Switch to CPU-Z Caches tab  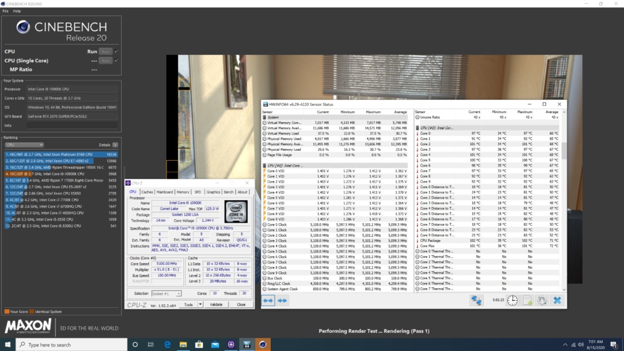pyautogui.click(x=147, y=192)
